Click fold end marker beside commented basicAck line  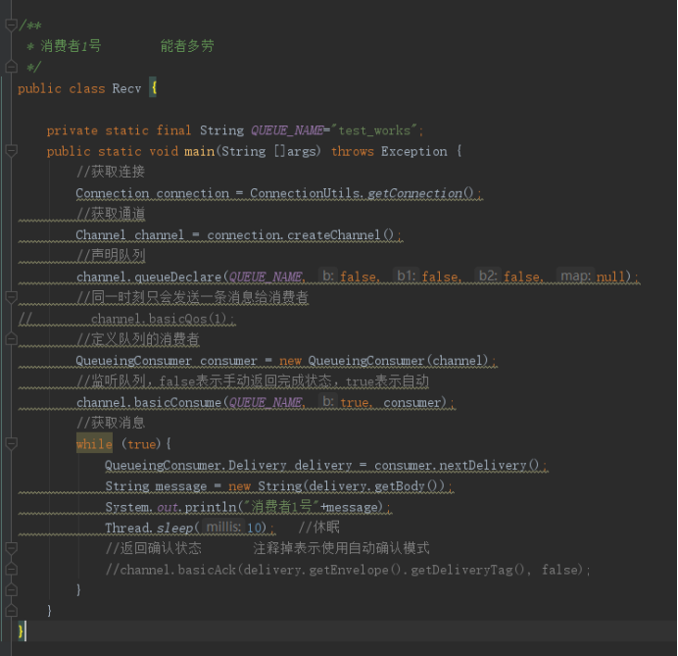pos(11,569)
